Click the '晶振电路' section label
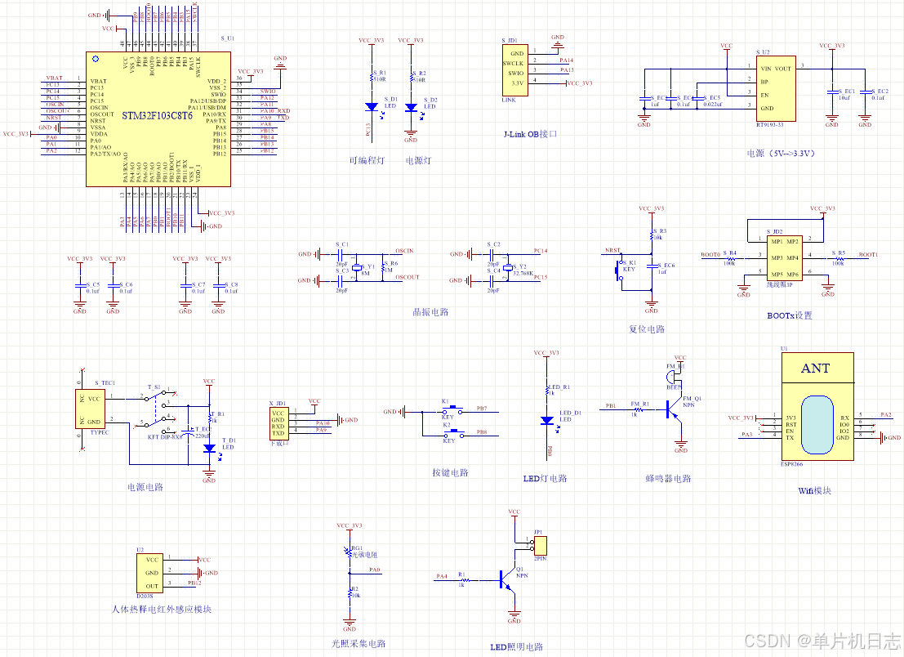The image size is (904, 657). pos(430,312)
